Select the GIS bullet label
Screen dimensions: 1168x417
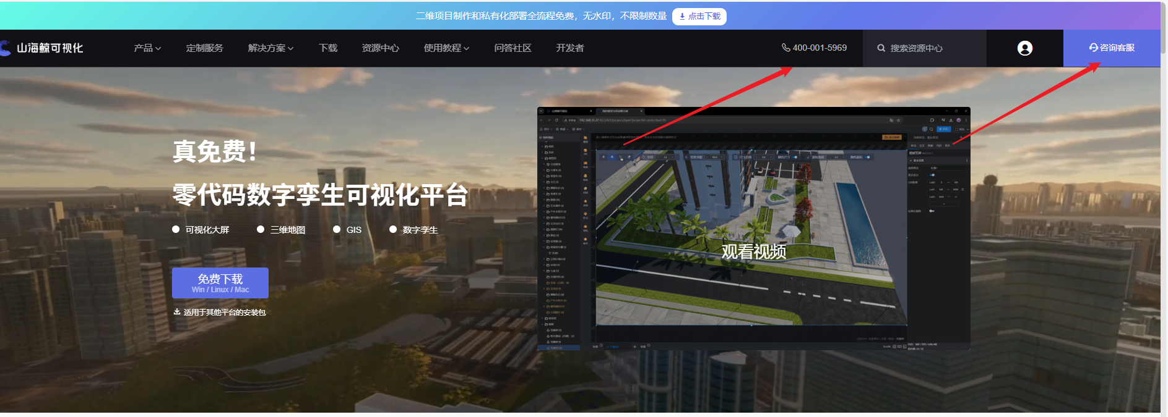354,230
